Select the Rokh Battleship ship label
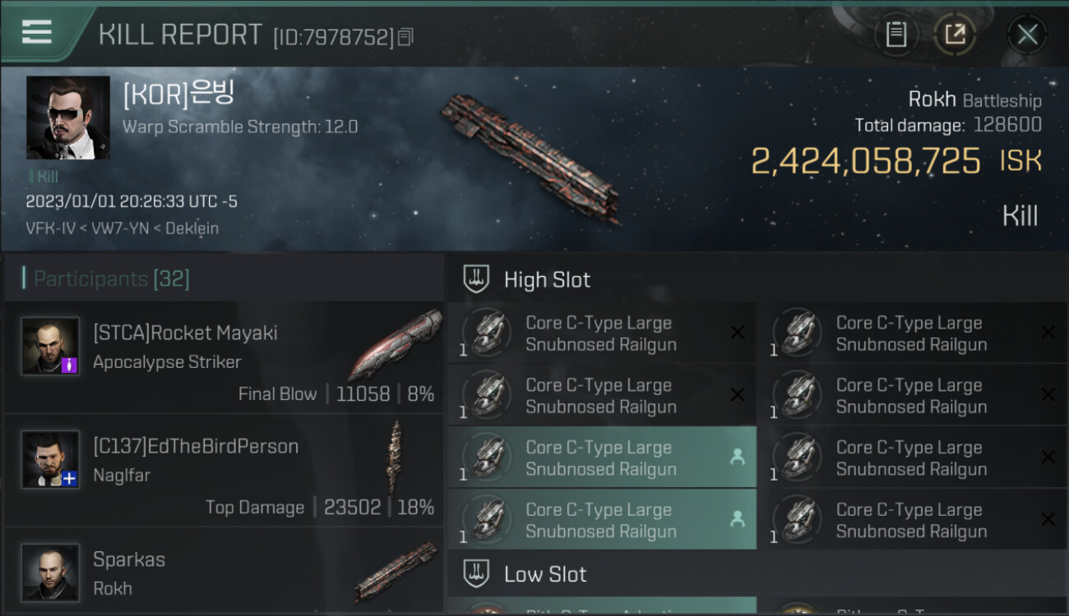This screenshot has height=616, width=1069. point(974,100)
